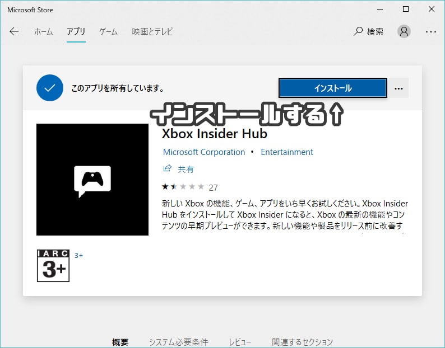The height and width of the screenshot is (348, 445).
Task: Open the more options beside インストール
Action: (x=398, y=88)
